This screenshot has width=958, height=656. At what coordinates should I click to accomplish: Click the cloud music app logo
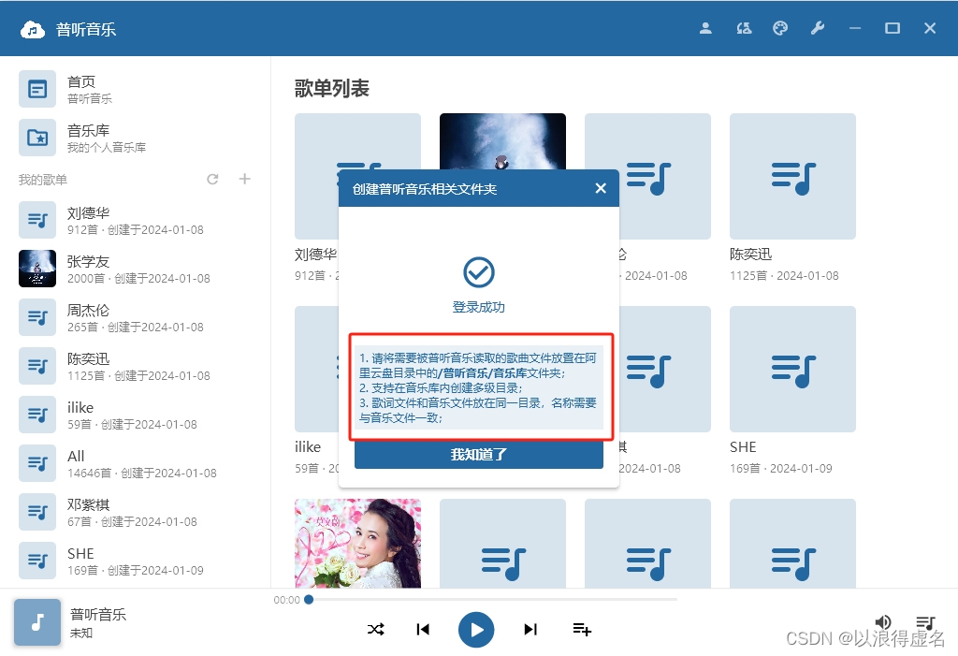click(x=33, y=29)
